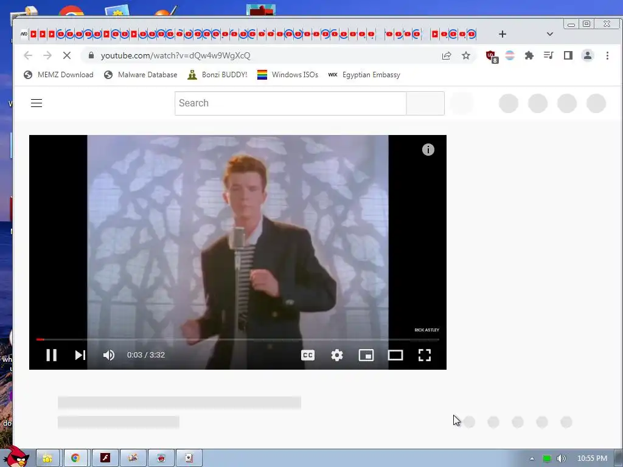Show hidden system tray icons
Image resolution: width=623 pixels, height=467 pixels.
[x=532, y=458]
